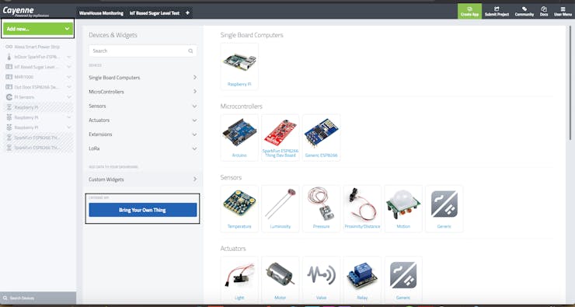Select Out Door ESP8266 device

coord(37,87)
